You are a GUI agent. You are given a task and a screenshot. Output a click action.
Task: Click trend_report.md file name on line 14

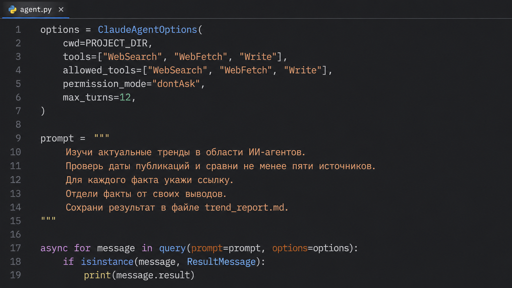245,208
